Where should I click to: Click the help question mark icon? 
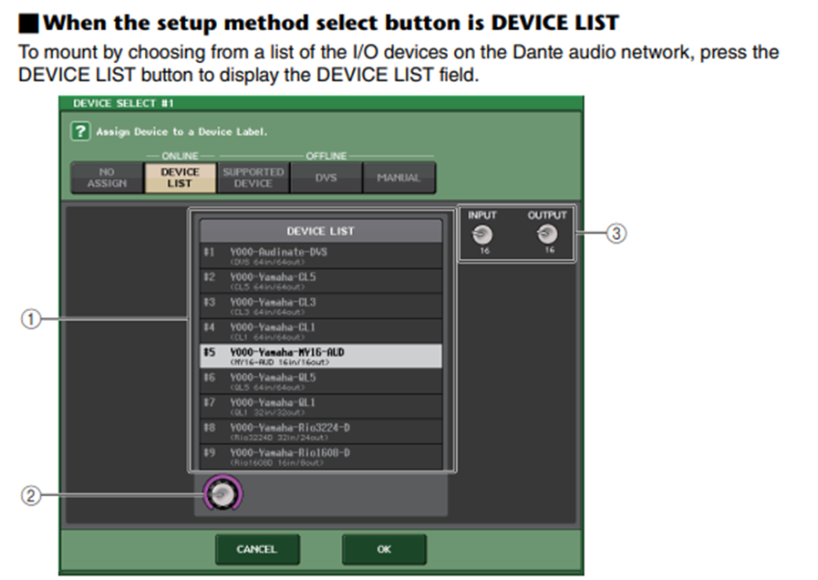pyautogui.click(x=79, y=130)
